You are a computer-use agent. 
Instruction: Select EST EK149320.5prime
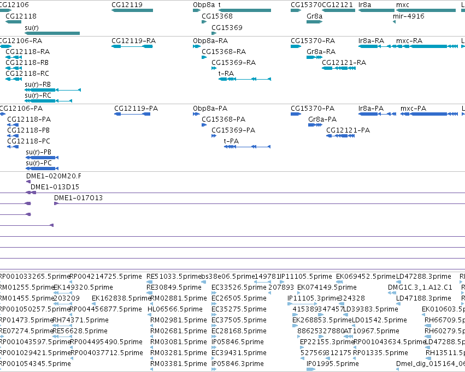pos(83,287)
